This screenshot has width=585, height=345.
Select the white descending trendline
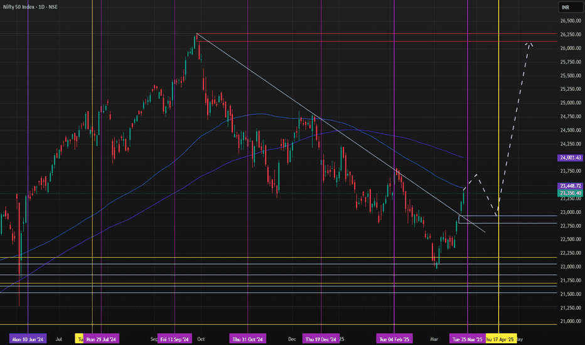341,133
